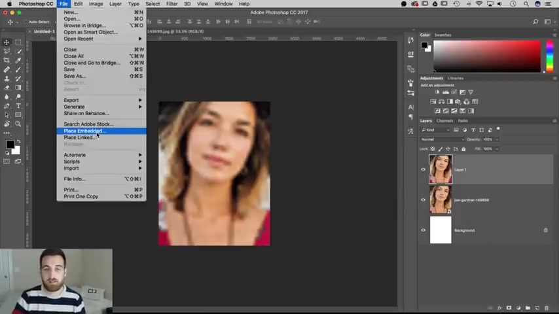The width and height of the screenshot is (559, 314).
Task: Expand the Open Recent submenu
Action: click(101, 39)
